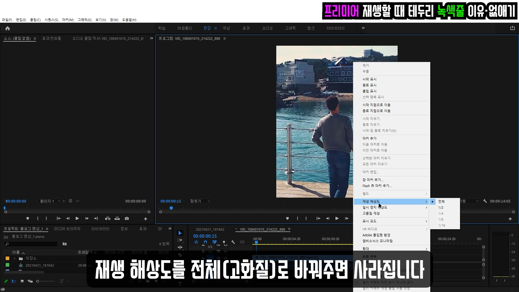Play the program monitor video
Viewport: 519px width, 292px height.
[337, 218]
